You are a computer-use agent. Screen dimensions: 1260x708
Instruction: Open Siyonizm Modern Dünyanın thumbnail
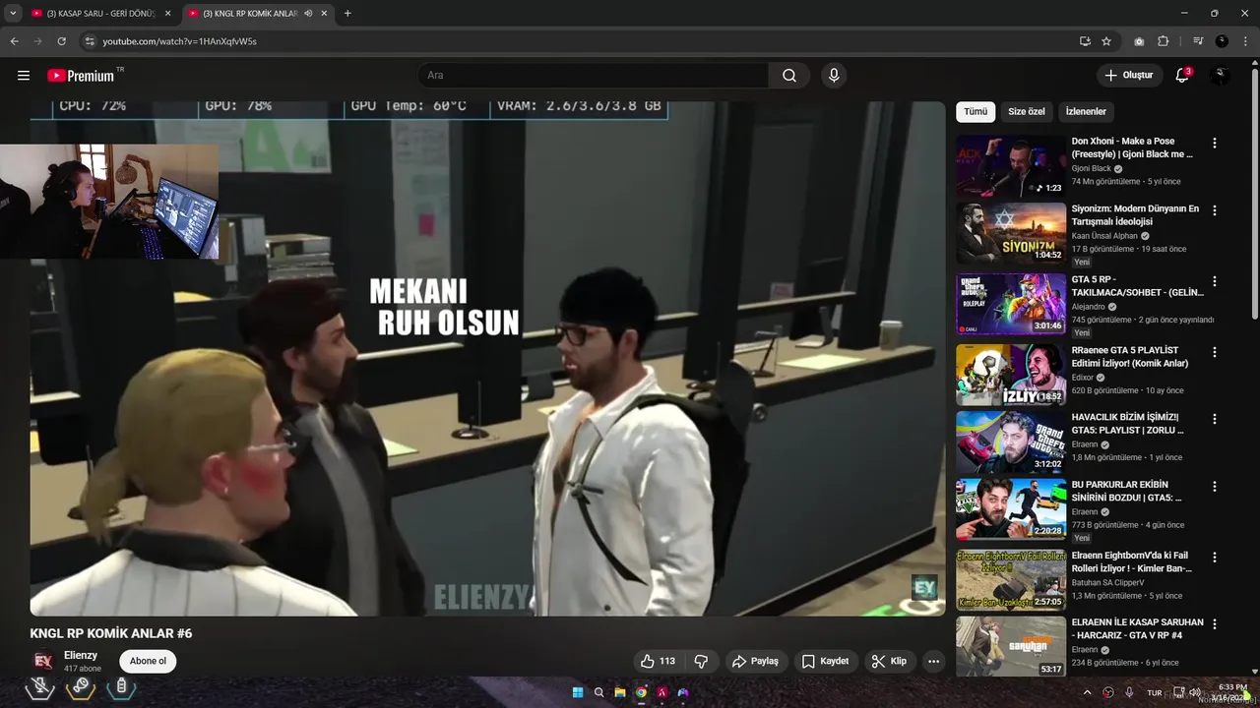tap(1011, 233)
